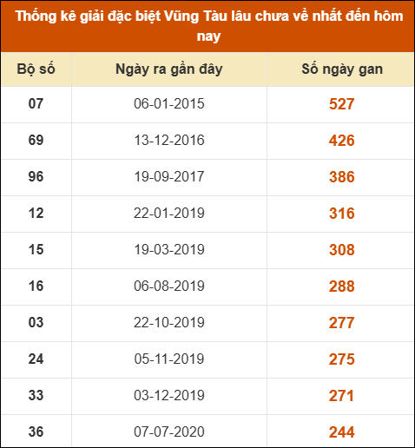Click the gan value 316
415x448 pixels.
point(342,214)
